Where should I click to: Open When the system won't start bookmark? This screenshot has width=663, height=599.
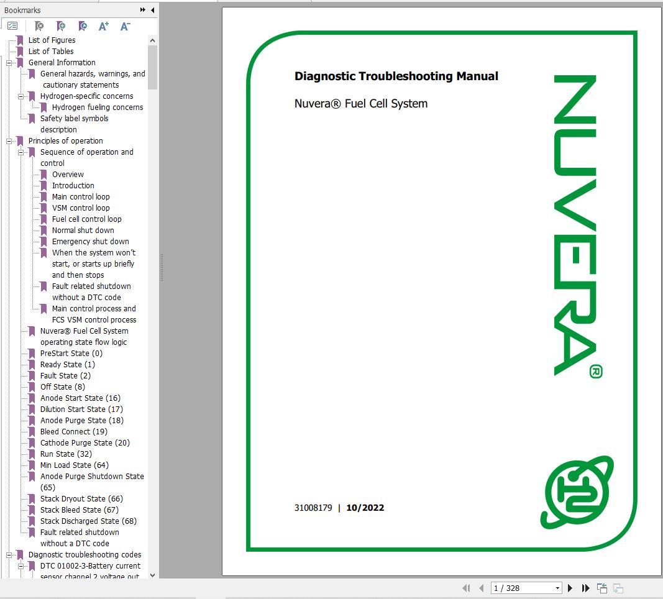[94, 264]
